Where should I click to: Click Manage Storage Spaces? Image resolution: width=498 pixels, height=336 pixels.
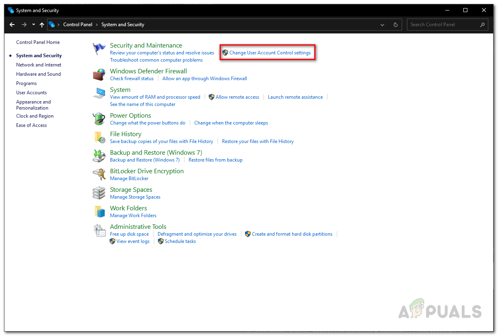click(135, 197)
